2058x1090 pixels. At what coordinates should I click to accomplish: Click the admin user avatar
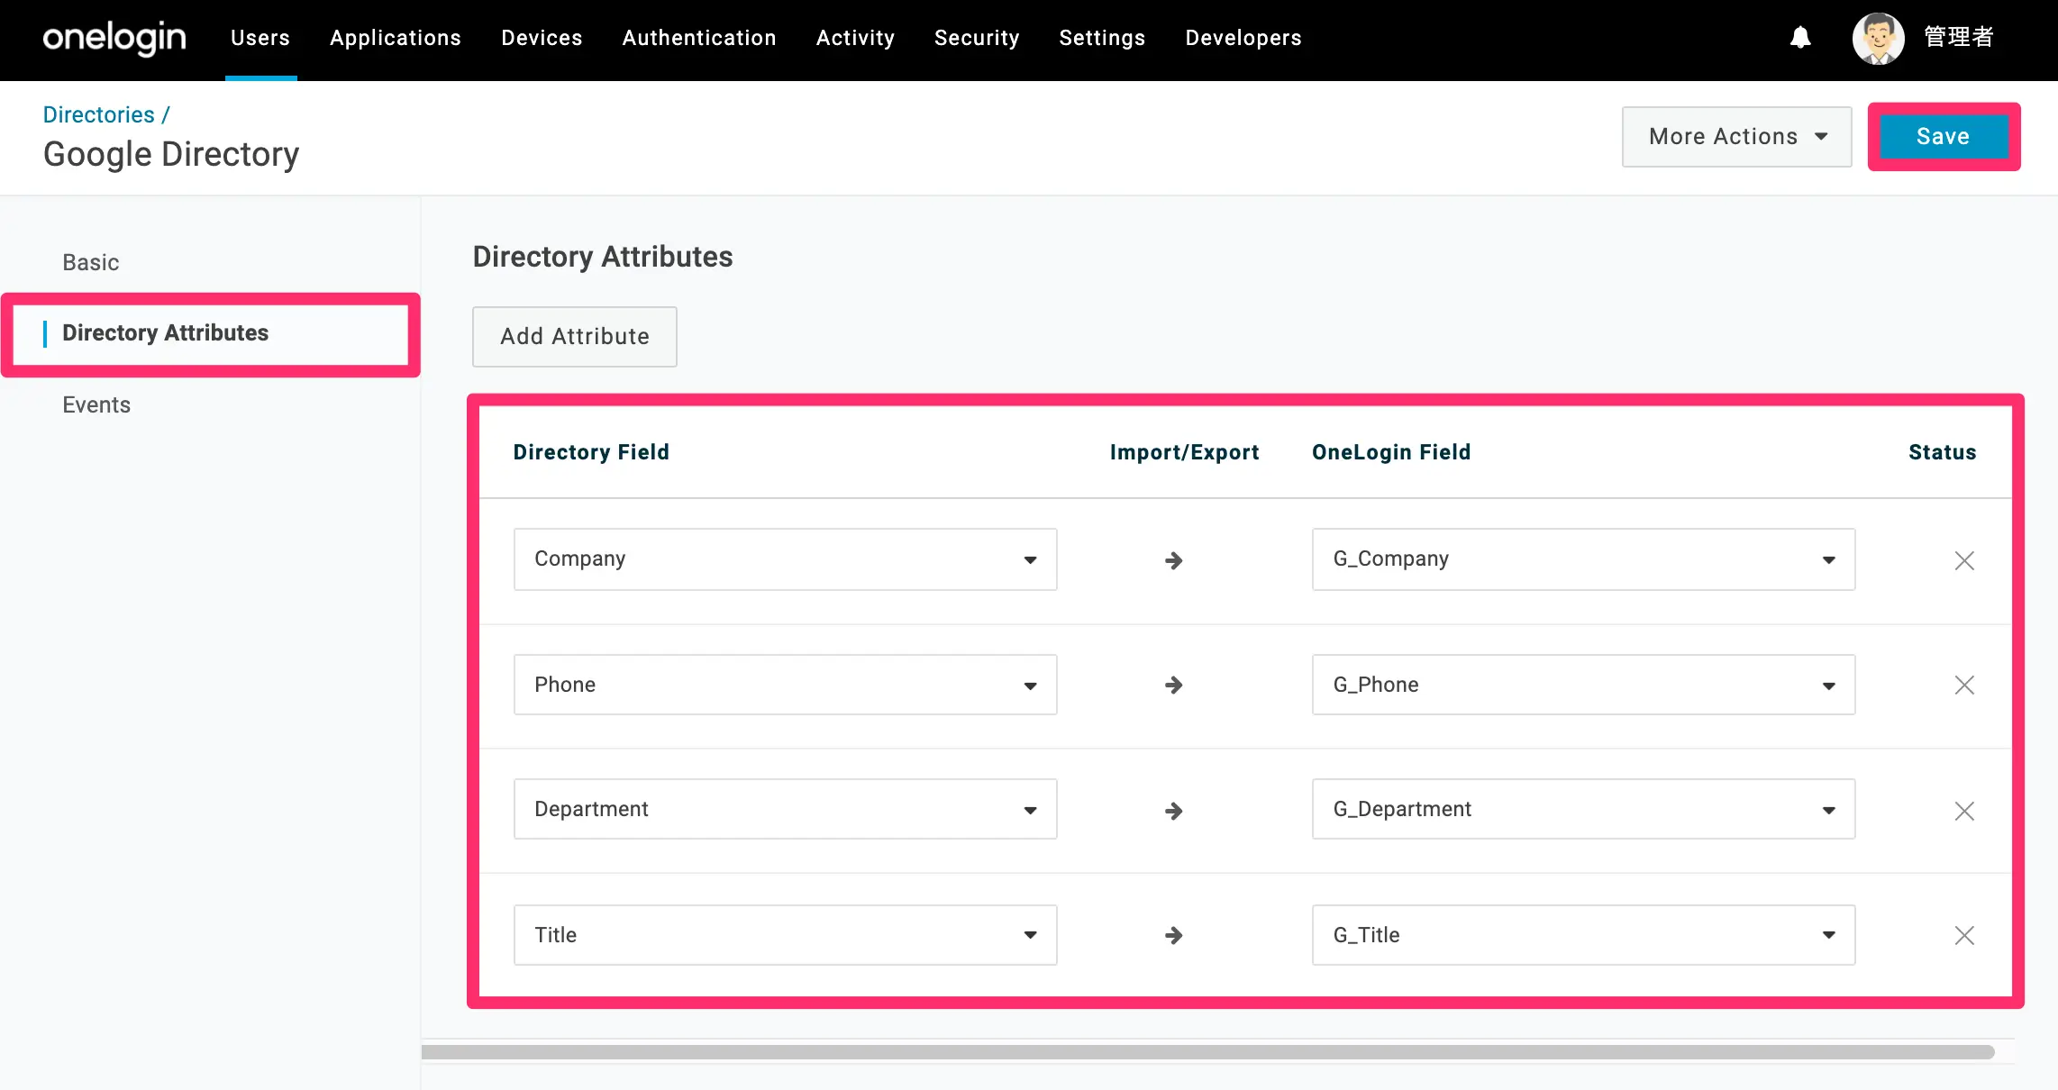(x=1878, y=38)
